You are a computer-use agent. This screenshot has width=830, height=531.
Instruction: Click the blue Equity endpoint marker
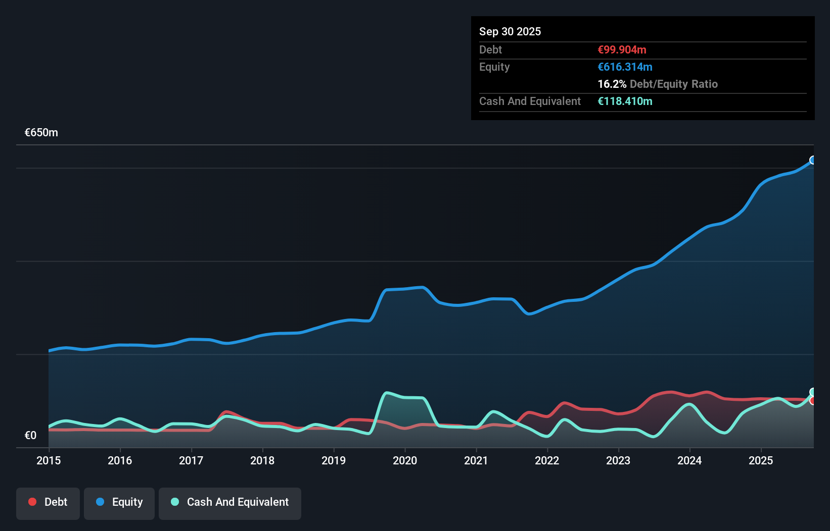(813, 160)
